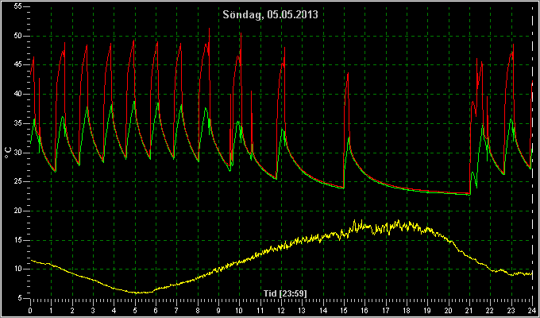
Task: Click hour 13 on the time axis
Action: coord(302,310)
